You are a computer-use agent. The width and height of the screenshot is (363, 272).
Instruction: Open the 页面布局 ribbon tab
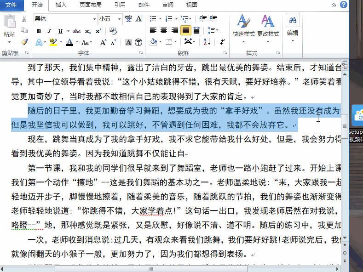click(x=91, y=5)
